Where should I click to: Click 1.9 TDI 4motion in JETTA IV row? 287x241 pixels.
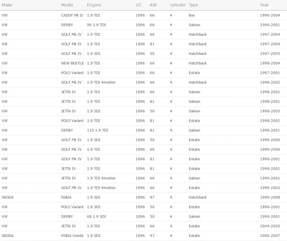(101, 178)
